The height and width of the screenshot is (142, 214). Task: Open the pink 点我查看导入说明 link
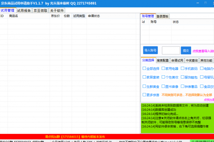203,51
